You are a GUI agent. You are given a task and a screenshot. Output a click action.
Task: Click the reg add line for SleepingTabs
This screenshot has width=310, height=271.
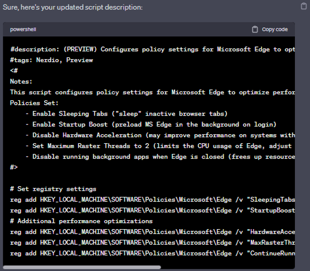152,200
